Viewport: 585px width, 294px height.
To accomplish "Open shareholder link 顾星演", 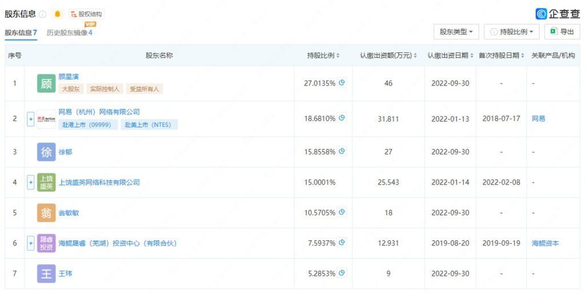I will pos(69,76).
